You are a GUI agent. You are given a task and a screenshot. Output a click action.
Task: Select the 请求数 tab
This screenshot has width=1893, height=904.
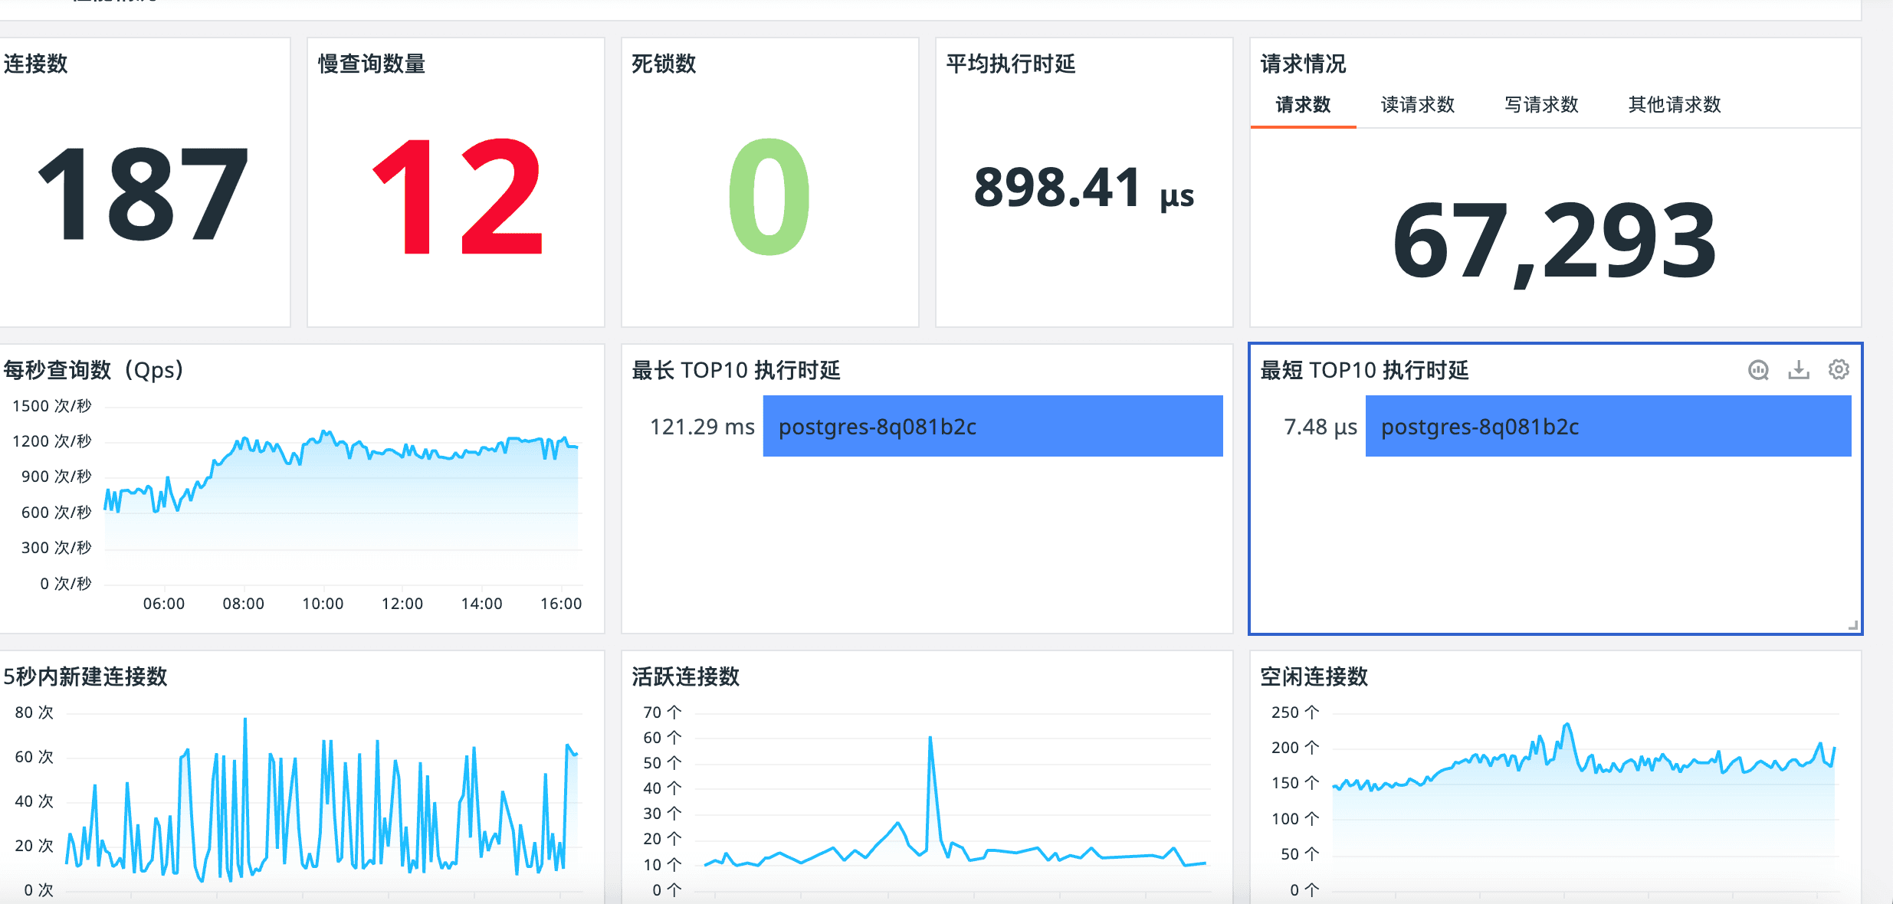click(x=1303, y=105)
